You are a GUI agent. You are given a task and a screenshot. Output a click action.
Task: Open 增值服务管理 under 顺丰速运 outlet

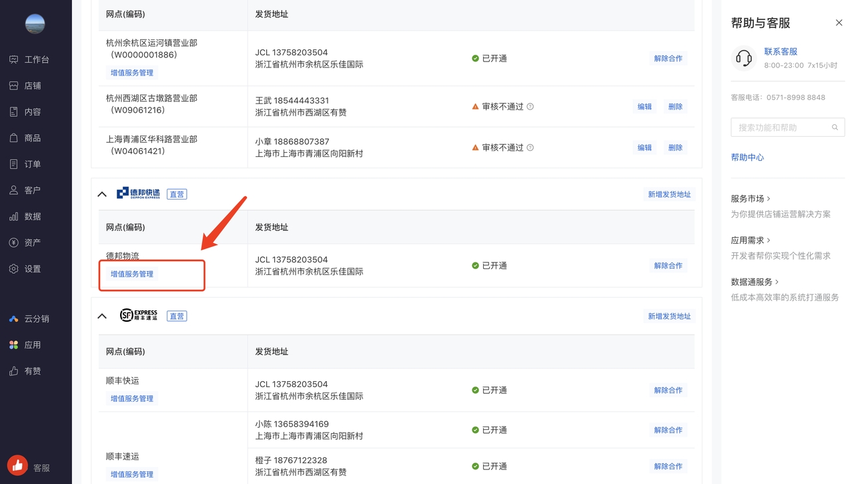click(132, 474)
